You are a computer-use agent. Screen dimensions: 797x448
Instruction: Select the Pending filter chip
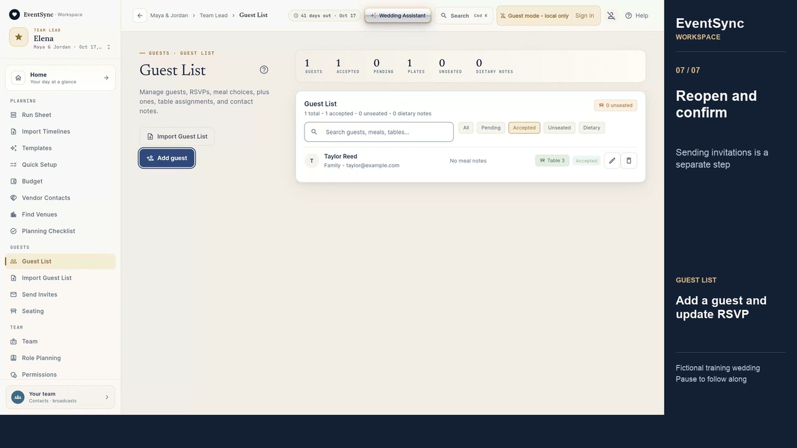tap(491, 128)
